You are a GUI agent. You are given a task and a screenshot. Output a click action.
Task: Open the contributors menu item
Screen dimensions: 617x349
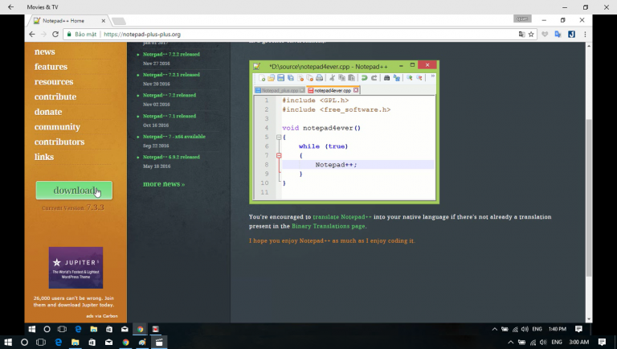(x=59, y=142)
